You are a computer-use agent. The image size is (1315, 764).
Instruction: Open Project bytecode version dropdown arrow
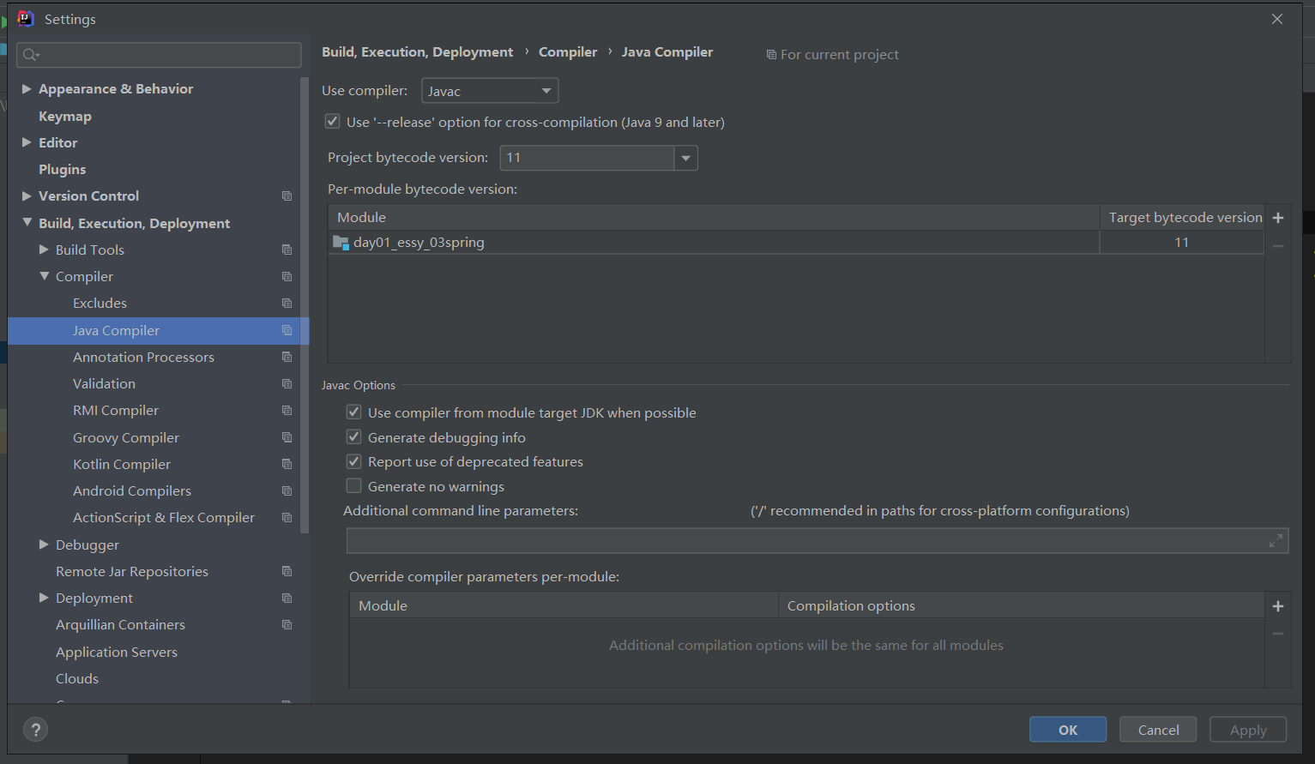[x=685, y=158]
